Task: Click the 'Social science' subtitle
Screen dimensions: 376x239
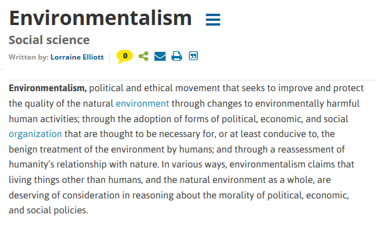Action: (49, 40)
